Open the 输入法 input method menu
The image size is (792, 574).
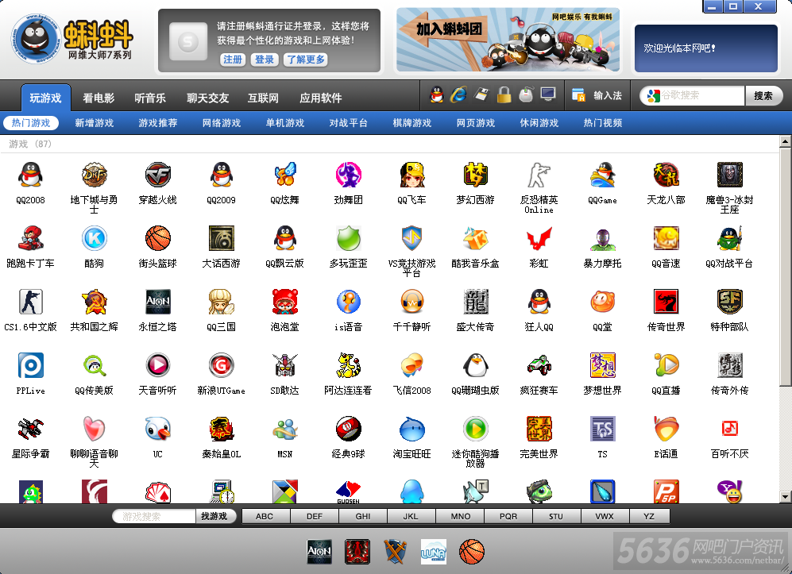597,95
